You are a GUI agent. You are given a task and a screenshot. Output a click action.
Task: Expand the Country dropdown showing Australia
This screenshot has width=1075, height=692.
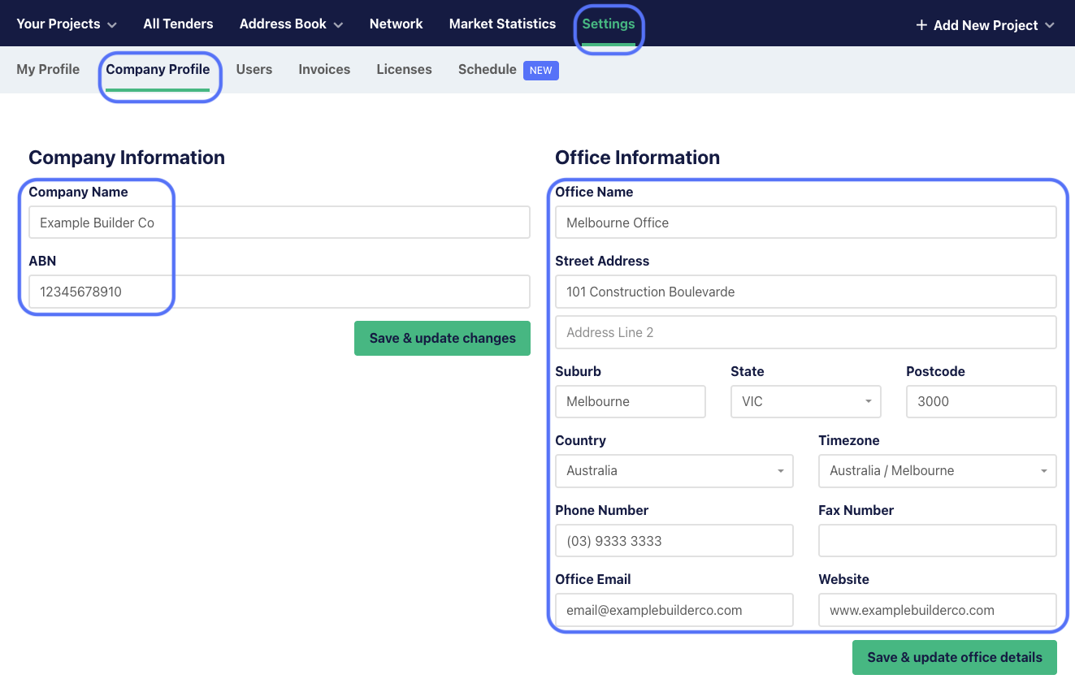[x=674, y=471]
